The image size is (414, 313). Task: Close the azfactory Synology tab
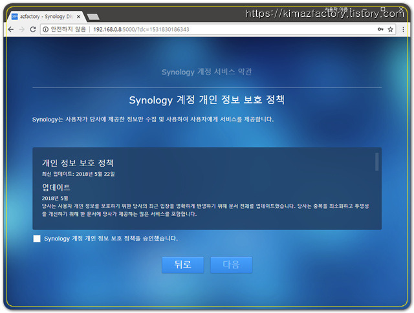pyautogui.click(x=78, y=17)
